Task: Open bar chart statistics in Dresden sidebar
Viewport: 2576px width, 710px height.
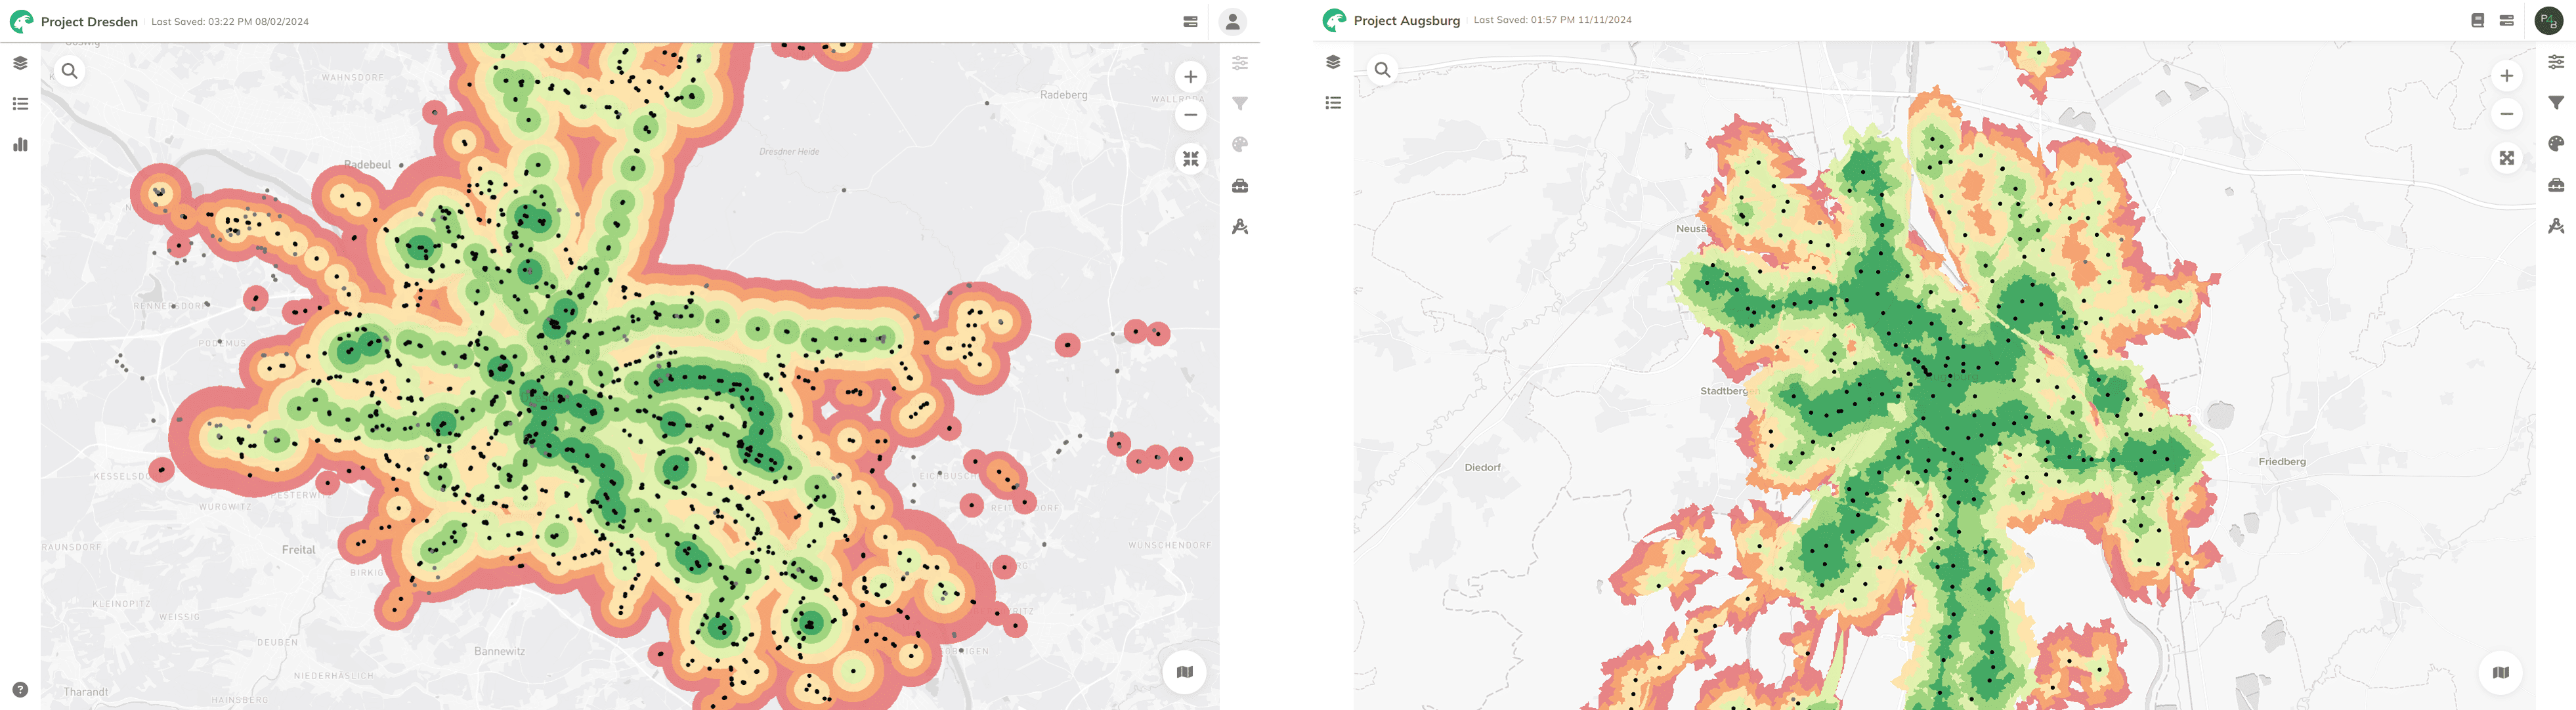Action: pos(20,145)
